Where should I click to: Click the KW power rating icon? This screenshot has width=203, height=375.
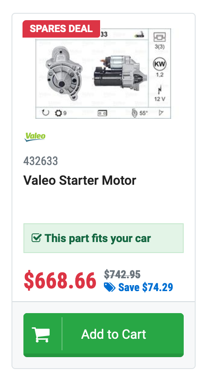pos(160,64)
